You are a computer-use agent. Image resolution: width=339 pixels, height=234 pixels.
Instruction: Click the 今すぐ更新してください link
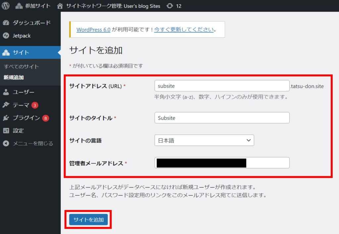(184, 29)
